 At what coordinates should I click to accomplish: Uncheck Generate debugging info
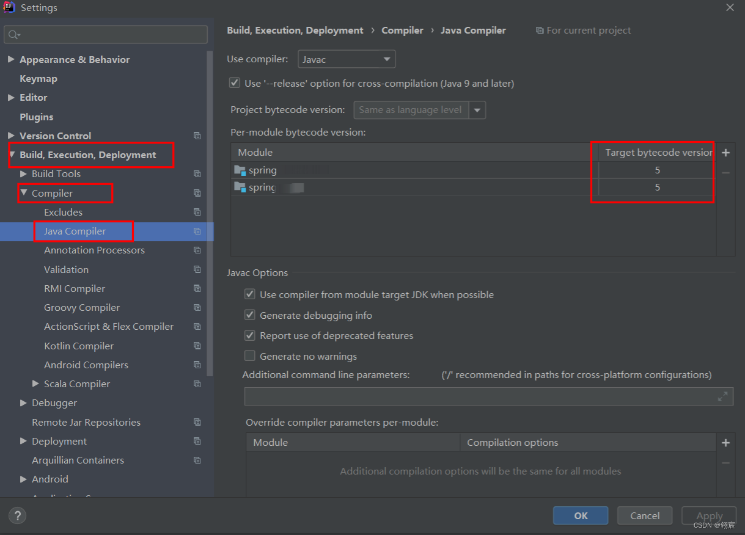(249, 315)
